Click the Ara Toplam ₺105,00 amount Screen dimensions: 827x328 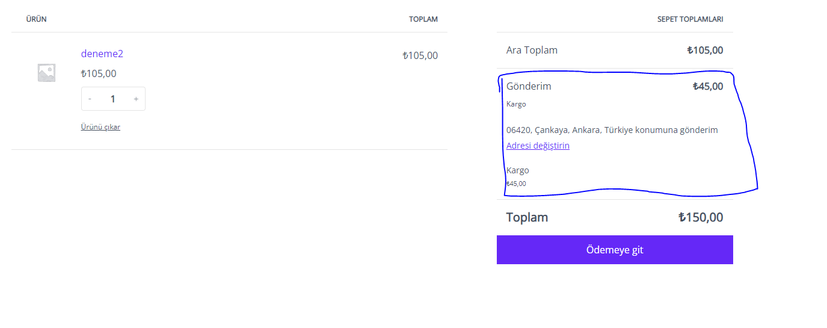click(705, 50)
